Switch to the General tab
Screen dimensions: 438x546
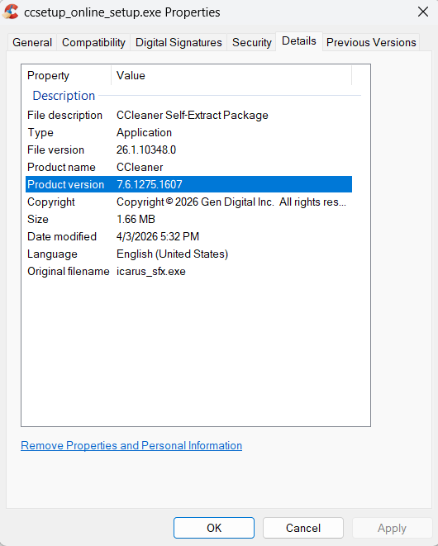32,42
